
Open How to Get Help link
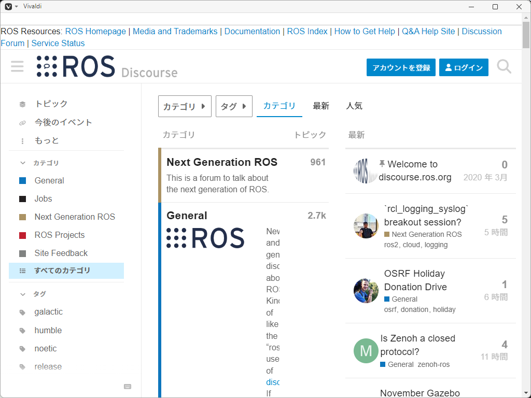[365, 32]
